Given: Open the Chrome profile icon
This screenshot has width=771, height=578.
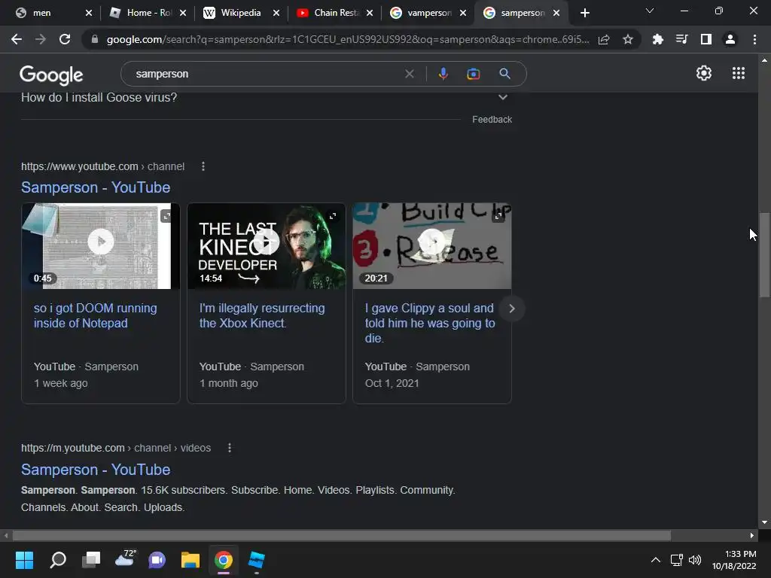Looking at the screenshot, I should point(730,39).
